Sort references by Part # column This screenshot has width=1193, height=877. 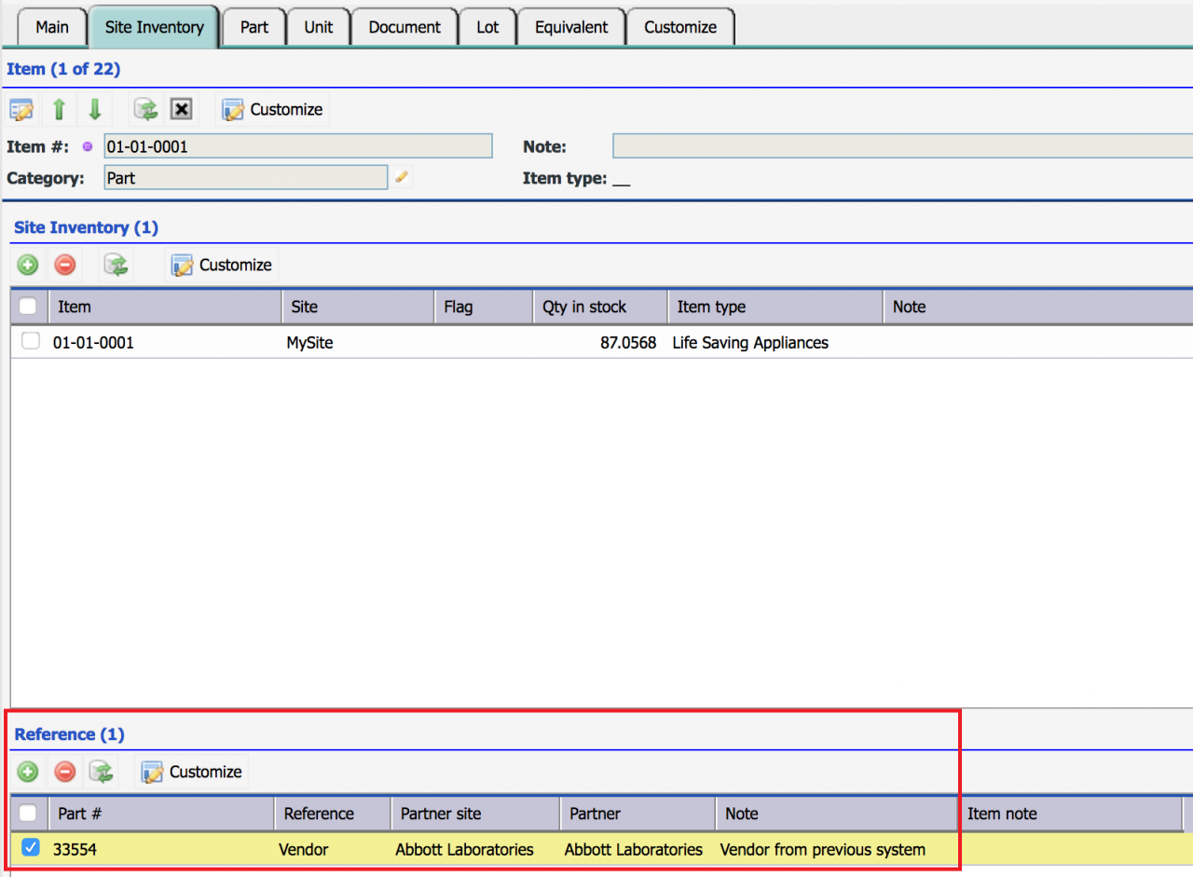coord(161,814)
